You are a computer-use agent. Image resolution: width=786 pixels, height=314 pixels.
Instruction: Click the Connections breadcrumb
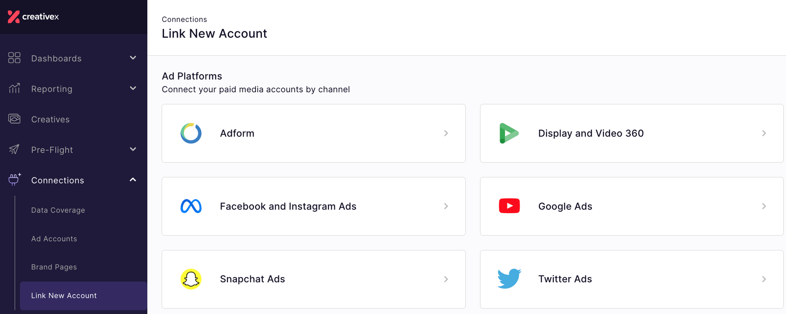coord(184,19)
